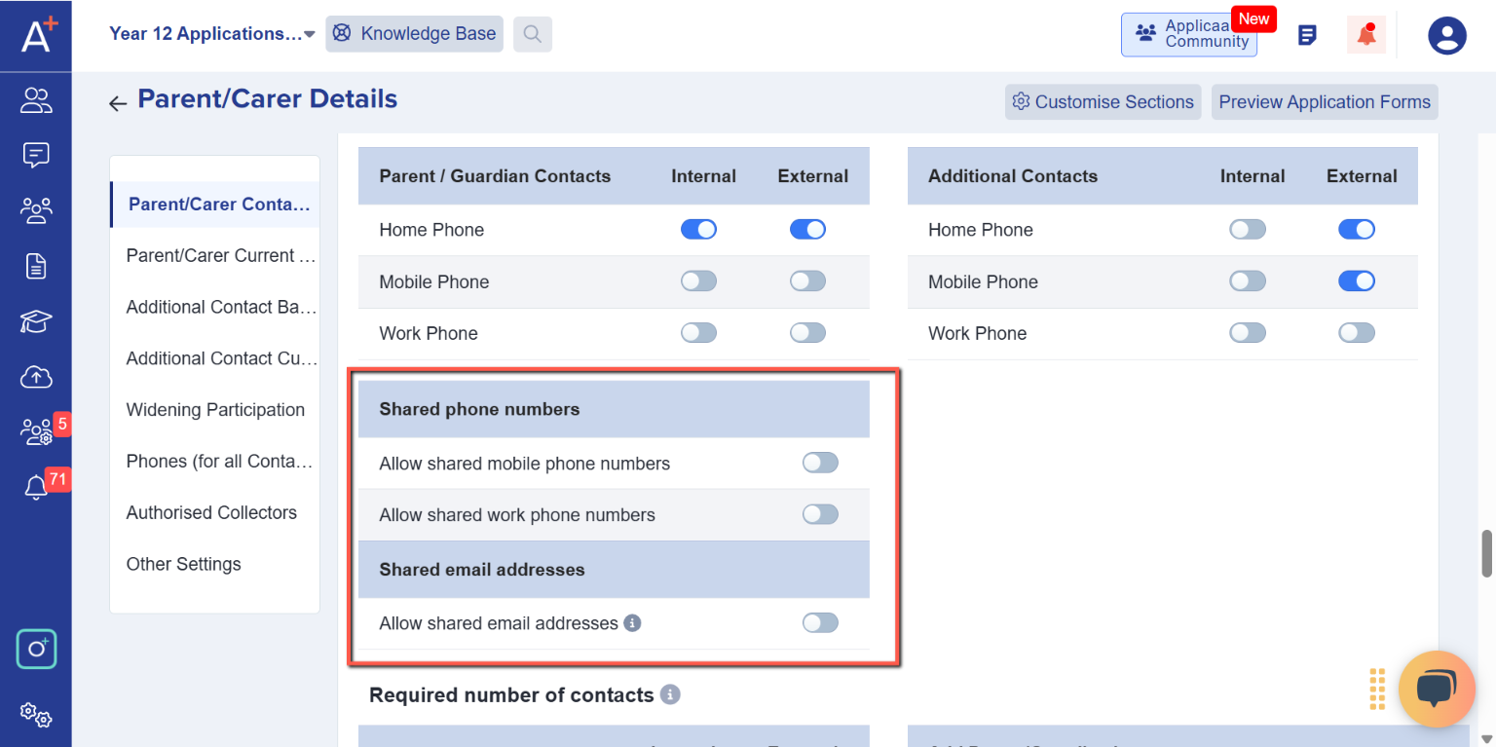
Task: Click the graduation cap sidebar icon
Action: point(36,322)
